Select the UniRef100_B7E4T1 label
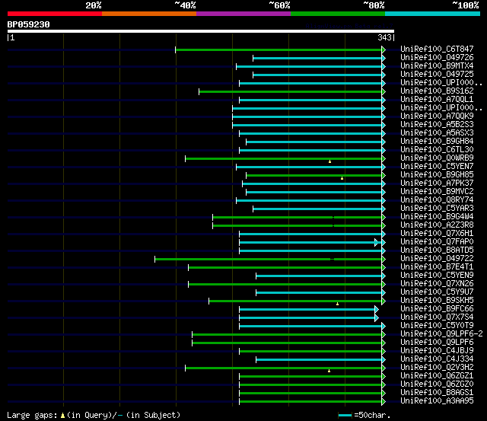 click(437, 267)
